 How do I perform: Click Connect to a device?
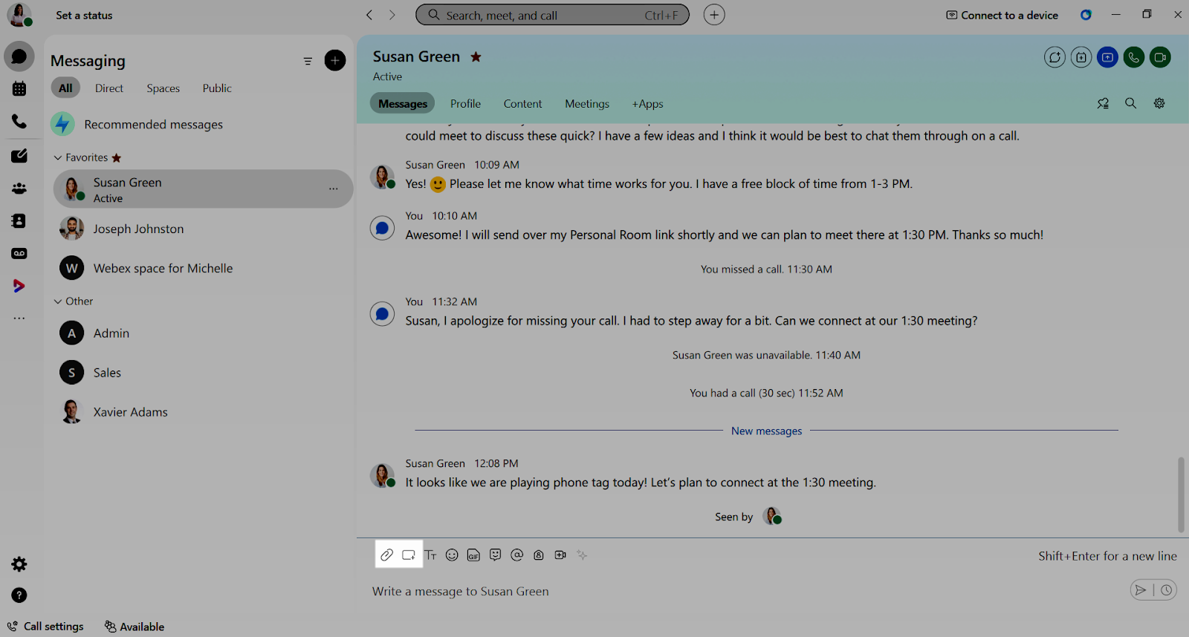tap(1002, 15)
